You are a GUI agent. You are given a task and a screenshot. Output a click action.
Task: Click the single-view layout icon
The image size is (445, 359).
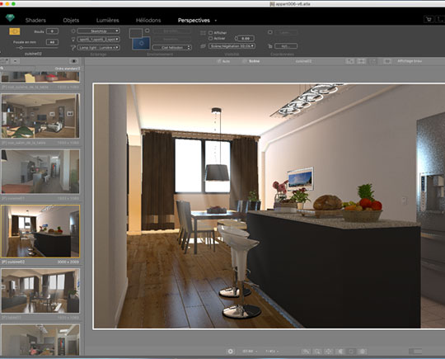click(349, 61)
